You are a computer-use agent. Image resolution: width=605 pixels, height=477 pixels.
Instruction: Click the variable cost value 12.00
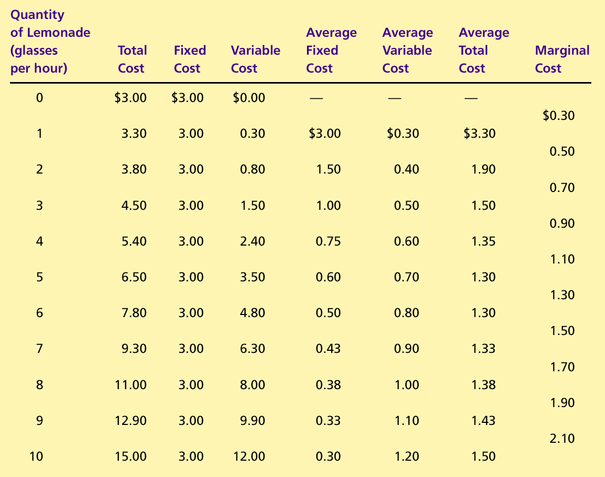pyautogui.click(x=249, y=456)
